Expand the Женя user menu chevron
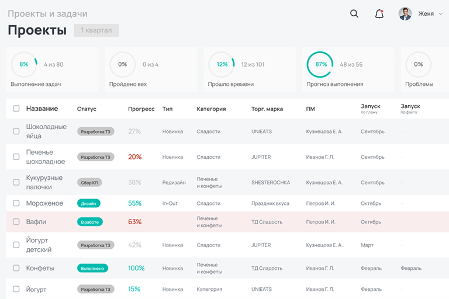This screenshot has width=449, height=299. point(440,14)
